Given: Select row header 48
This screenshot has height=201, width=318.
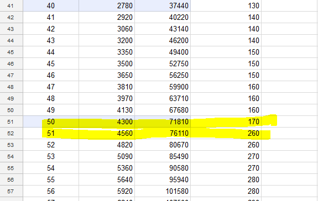Looking at the screenshot, I should pyautogui.click(x=12, y=87).
